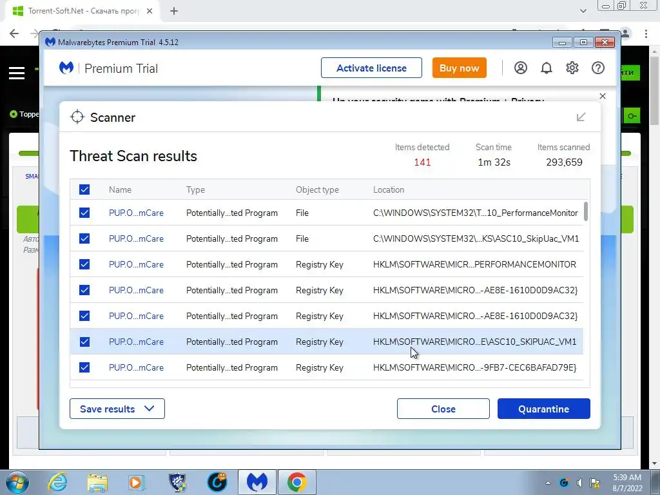Click Activate license
This screenshot has width=660, height=495.
pyautogui.click(x=371, y=68)
